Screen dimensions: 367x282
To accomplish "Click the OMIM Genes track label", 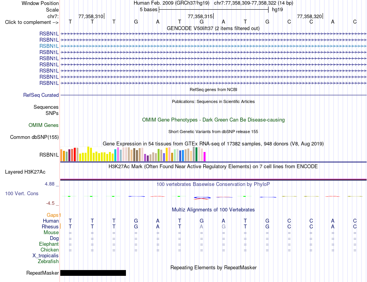I will (44, 125).
